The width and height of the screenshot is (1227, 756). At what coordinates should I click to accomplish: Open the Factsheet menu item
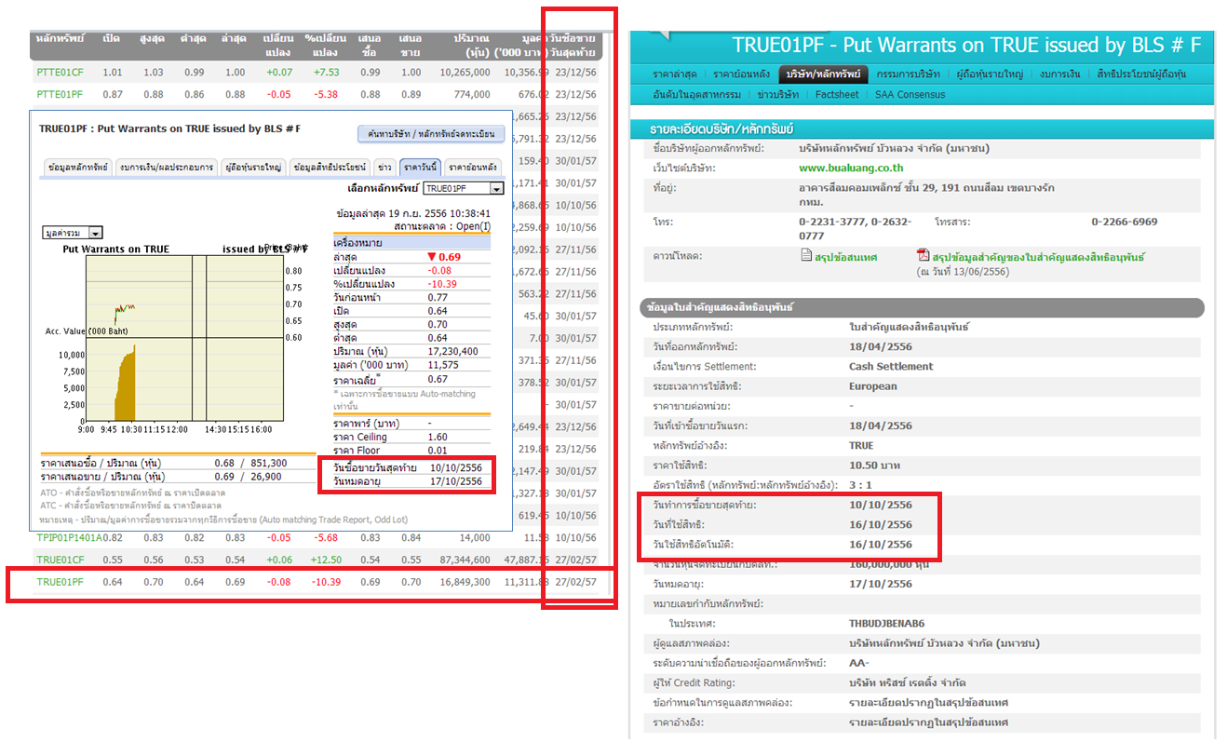837,94
